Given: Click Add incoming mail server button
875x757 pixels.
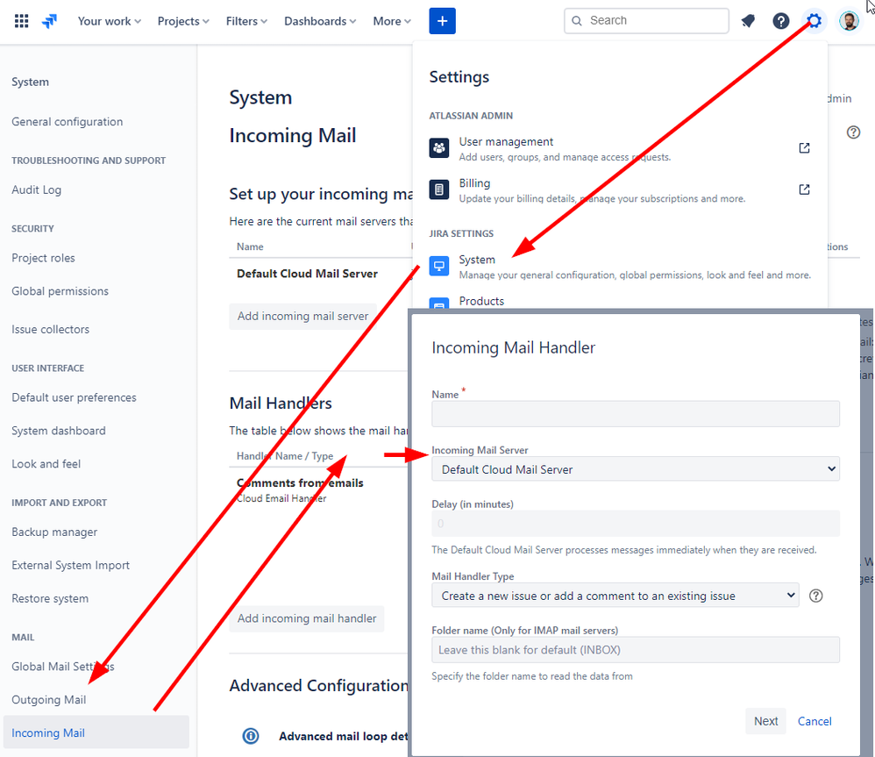Looking at the screenshot, I should (303, 316).
